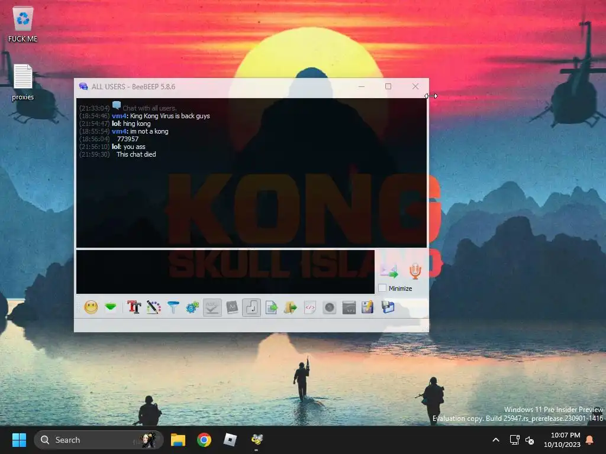Select the Recycle Bin desktop icon
Screen dimensions: 606x454
click(x=23, y=24)
